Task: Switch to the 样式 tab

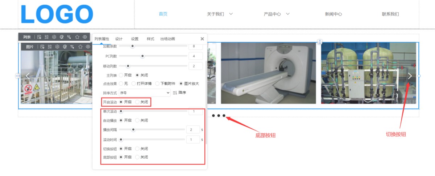Action: [x=150, y=39]
